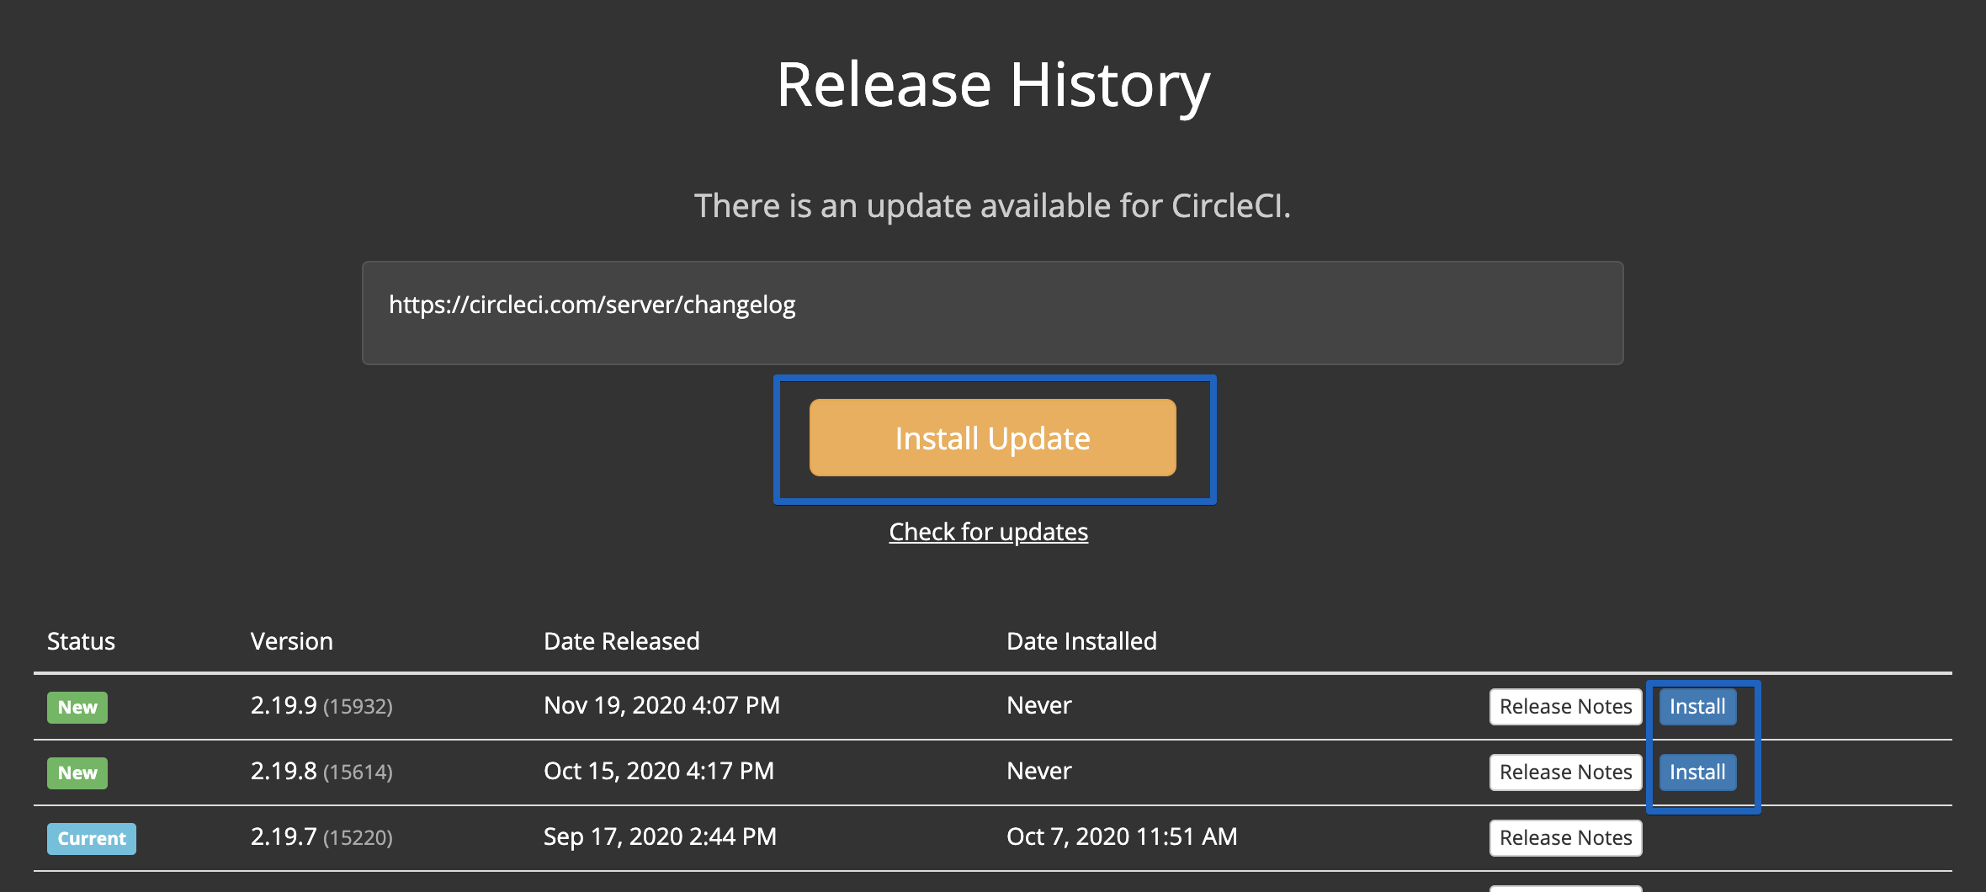Select the 2.19.9 version number text

pyautogui.click(x=284, y=705)
